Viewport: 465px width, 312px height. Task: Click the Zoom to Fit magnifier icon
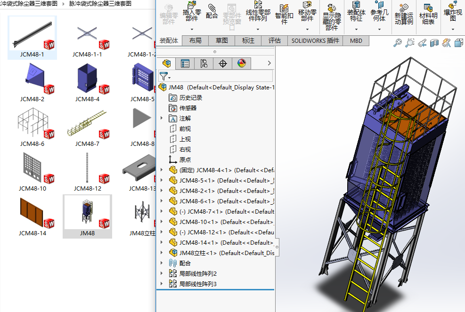pos(398,43)
